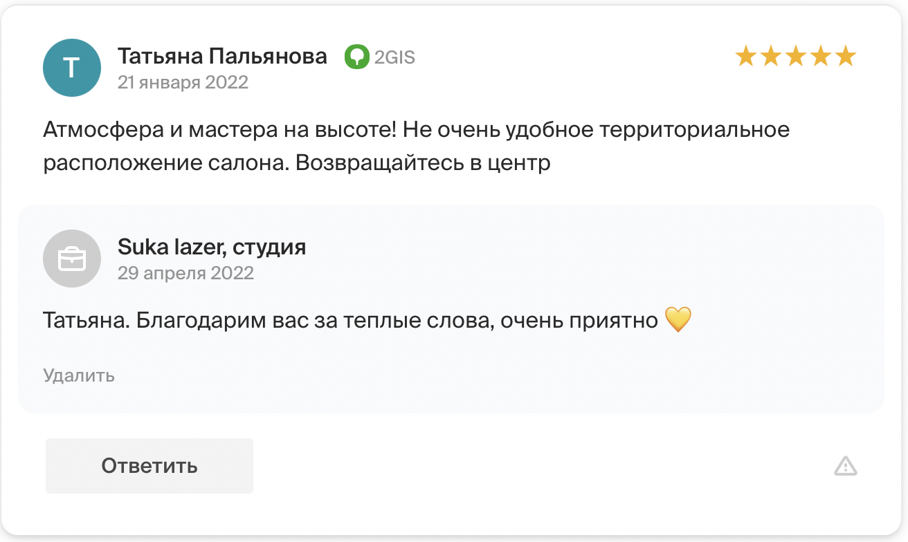
Task: Click the first rating star
Action: (746, 56)
